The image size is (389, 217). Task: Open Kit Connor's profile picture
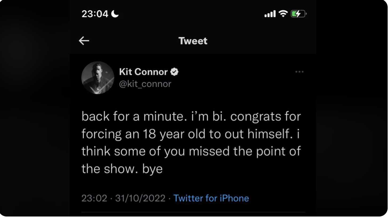pyautogui.click(x=98, y=78)
